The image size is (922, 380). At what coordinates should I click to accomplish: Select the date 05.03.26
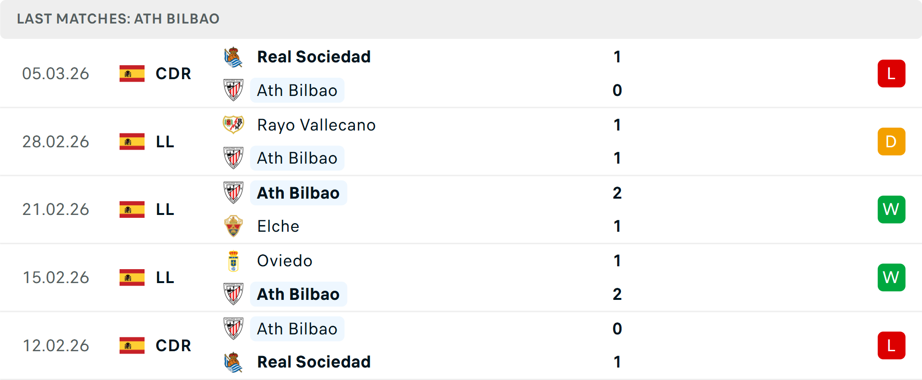pos(56,73)
